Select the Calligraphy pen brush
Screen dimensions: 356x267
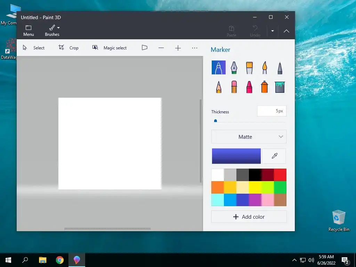[234, 68]
